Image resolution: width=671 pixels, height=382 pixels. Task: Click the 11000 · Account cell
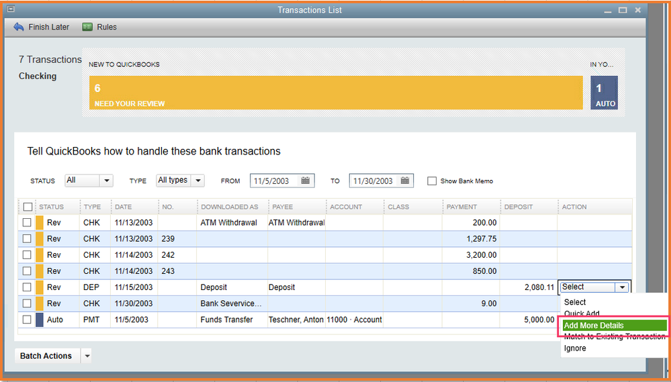pyautogui.click(x=355, y=320)
